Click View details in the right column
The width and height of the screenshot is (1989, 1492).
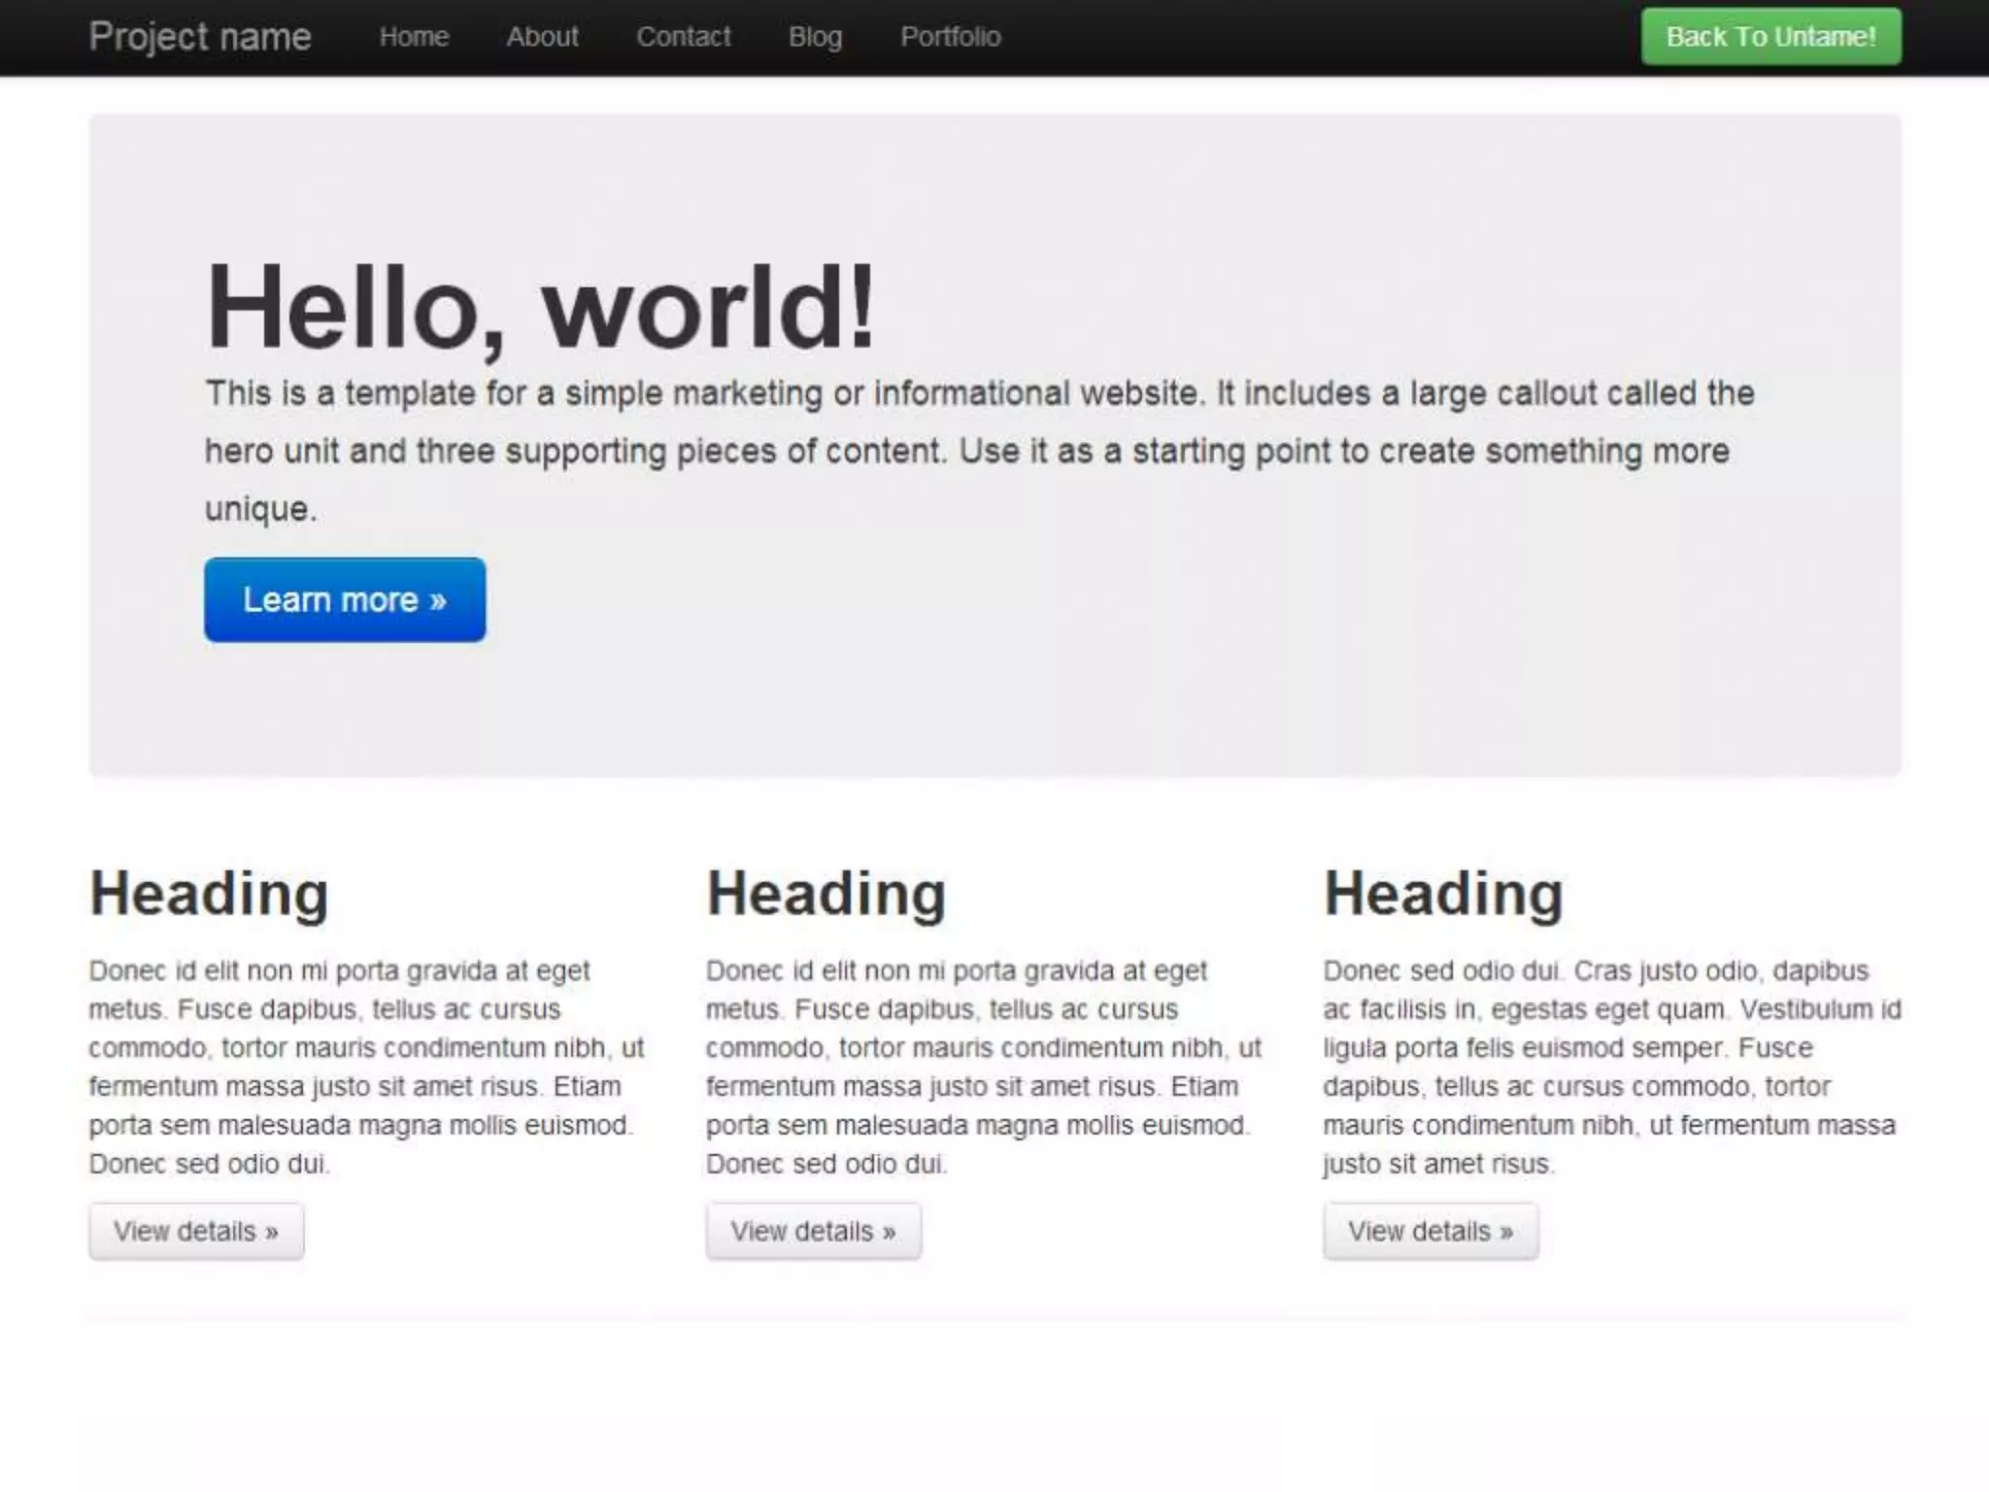(1430, 1231)
